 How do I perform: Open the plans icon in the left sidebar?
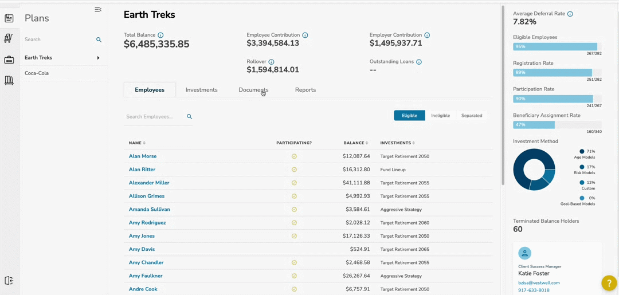point(9,18)
